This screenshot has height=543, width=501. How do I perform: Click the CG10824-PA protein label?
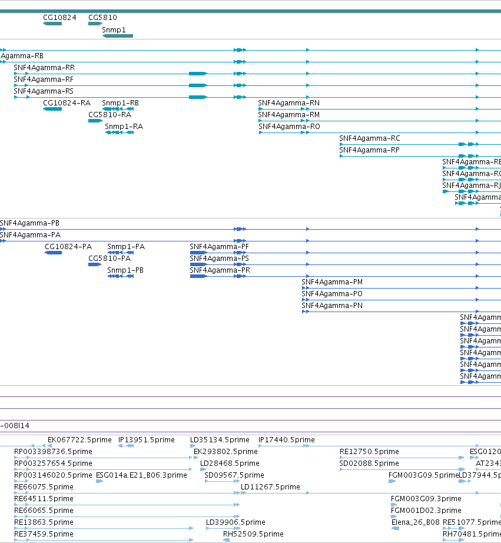[x=68, y=247]
